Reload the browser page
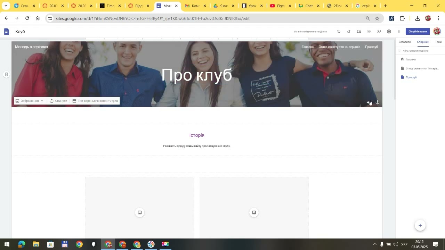This screenshot has height=250, width=445. point(27,18)
